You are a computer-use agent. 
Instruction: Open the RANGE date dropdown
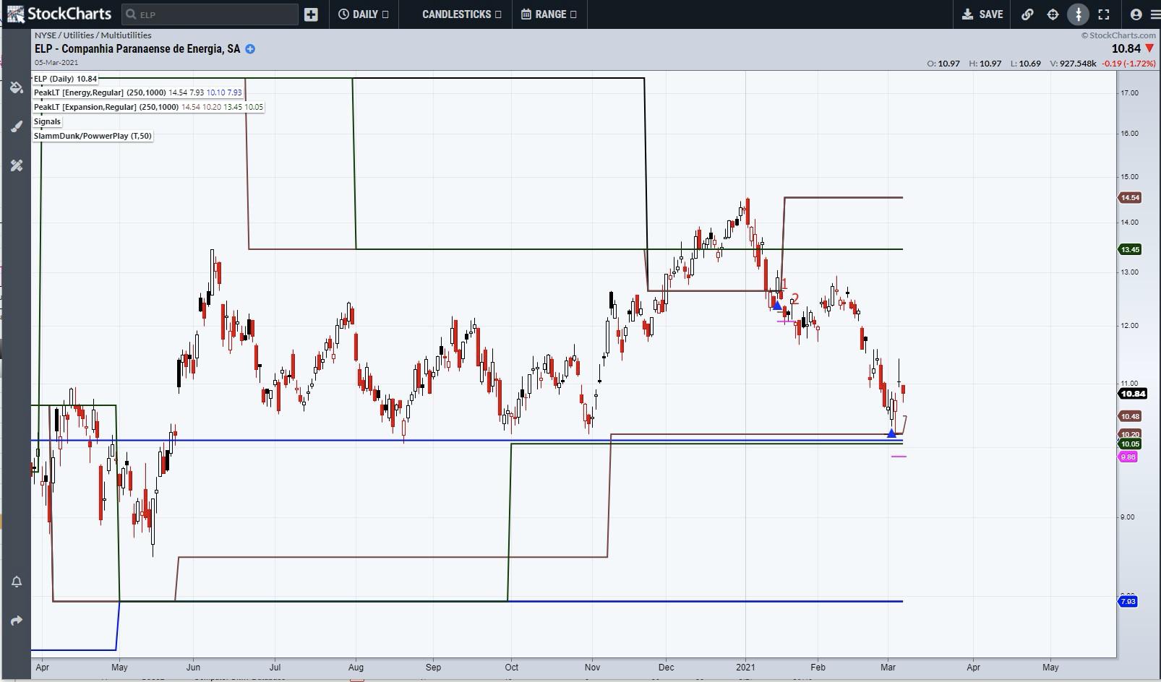(549, 14)
